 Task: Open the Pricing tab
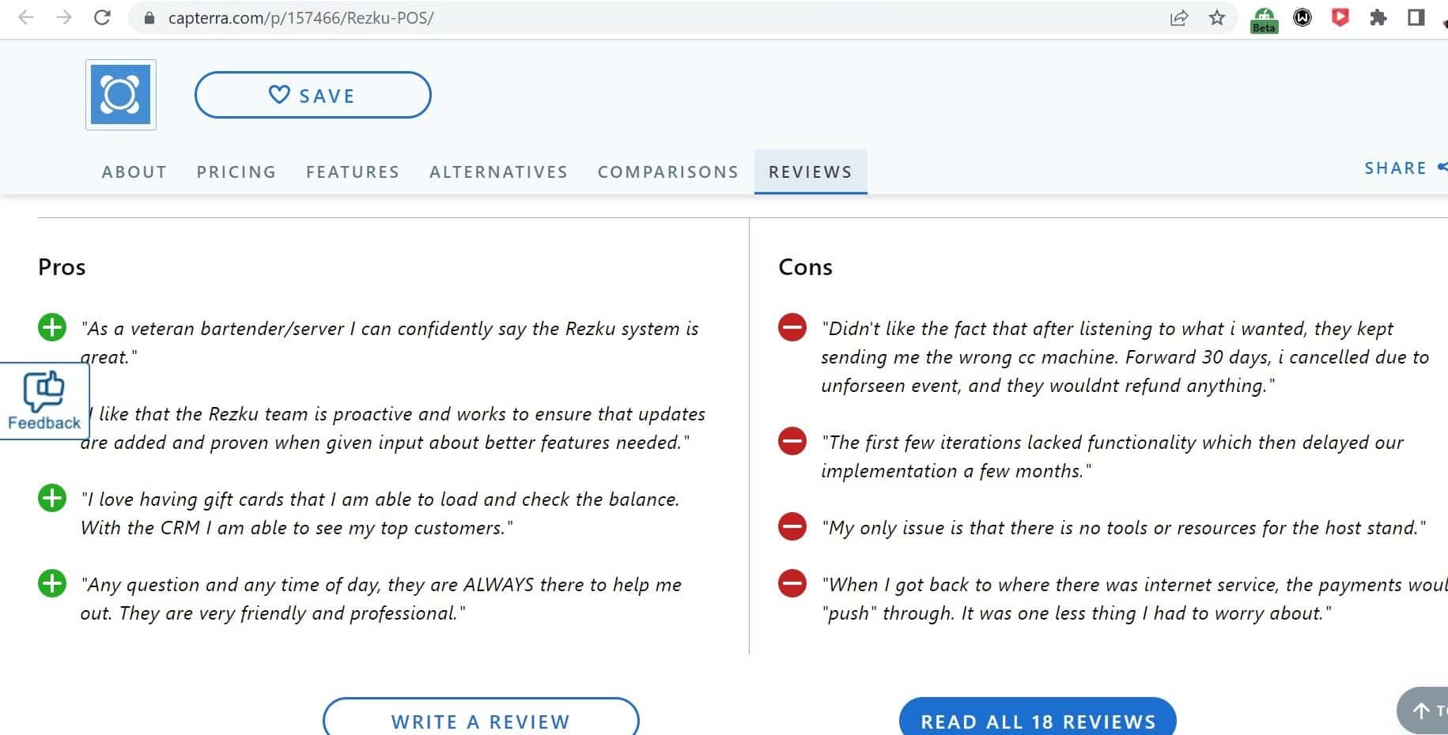[236, 171]
